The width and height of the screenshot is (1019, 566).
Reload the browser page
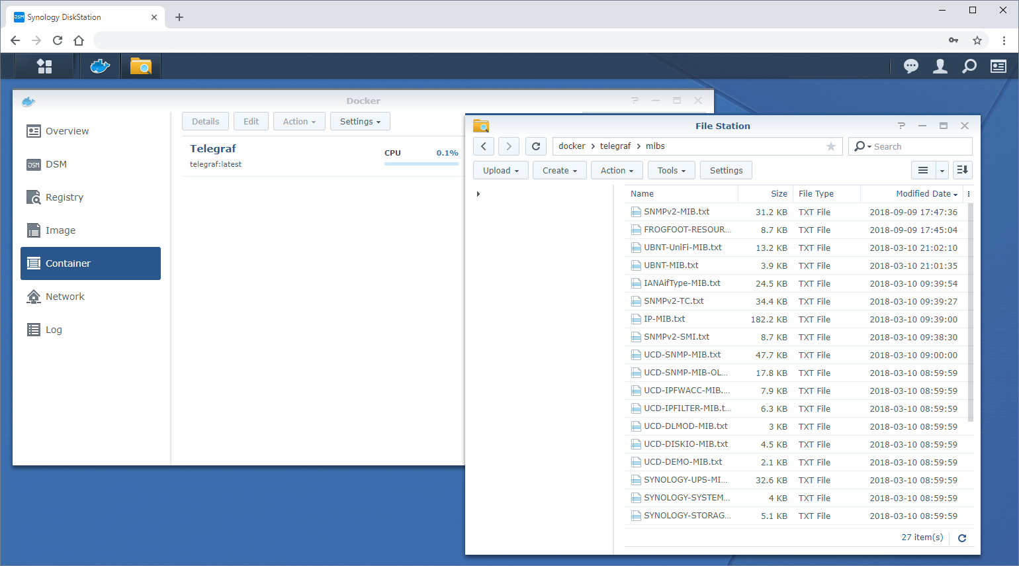point(58,40)
